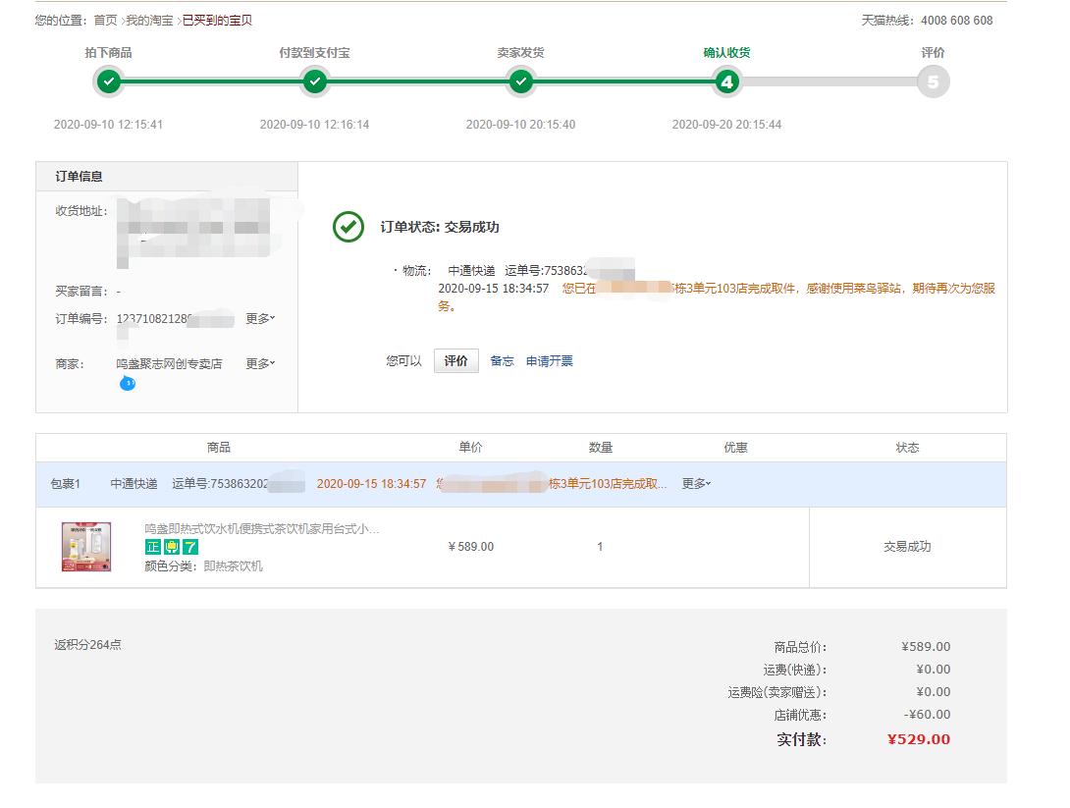Open the 申请开票 link

550,361
